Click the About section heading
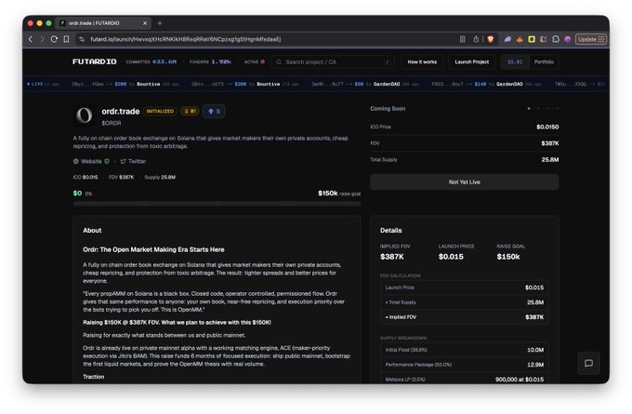Viewport: 632px width, 414px height. coord(92,231)
